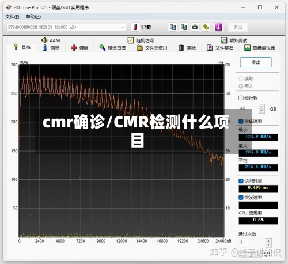Viewport: 288px width, 264px height.
Task: Minimize the HD Tune Pro window
Action: click(243, 7)
